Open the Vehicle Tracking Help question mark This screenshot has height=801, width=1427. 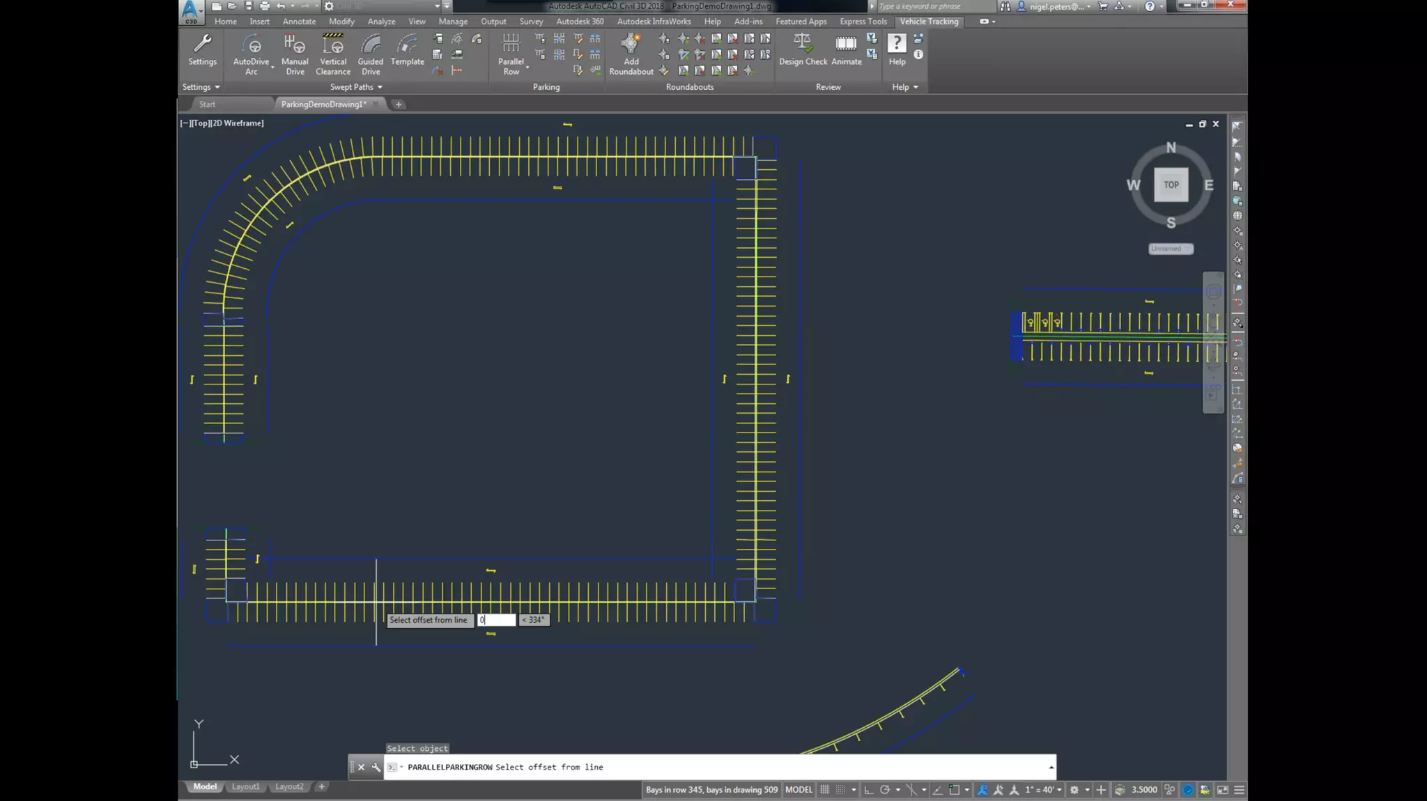coord(897,49)
